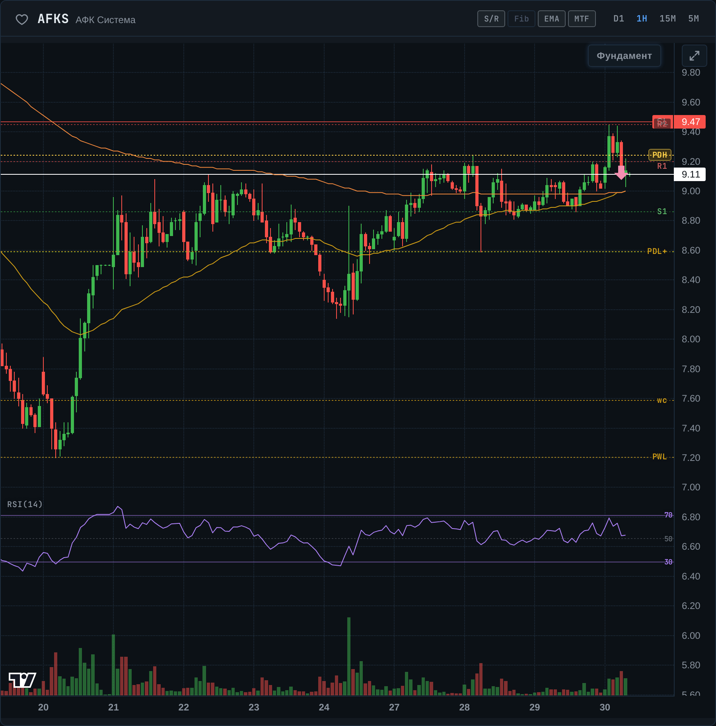Click the RSI(14) indicator label
Screen dimensions: 716x726
25,504
